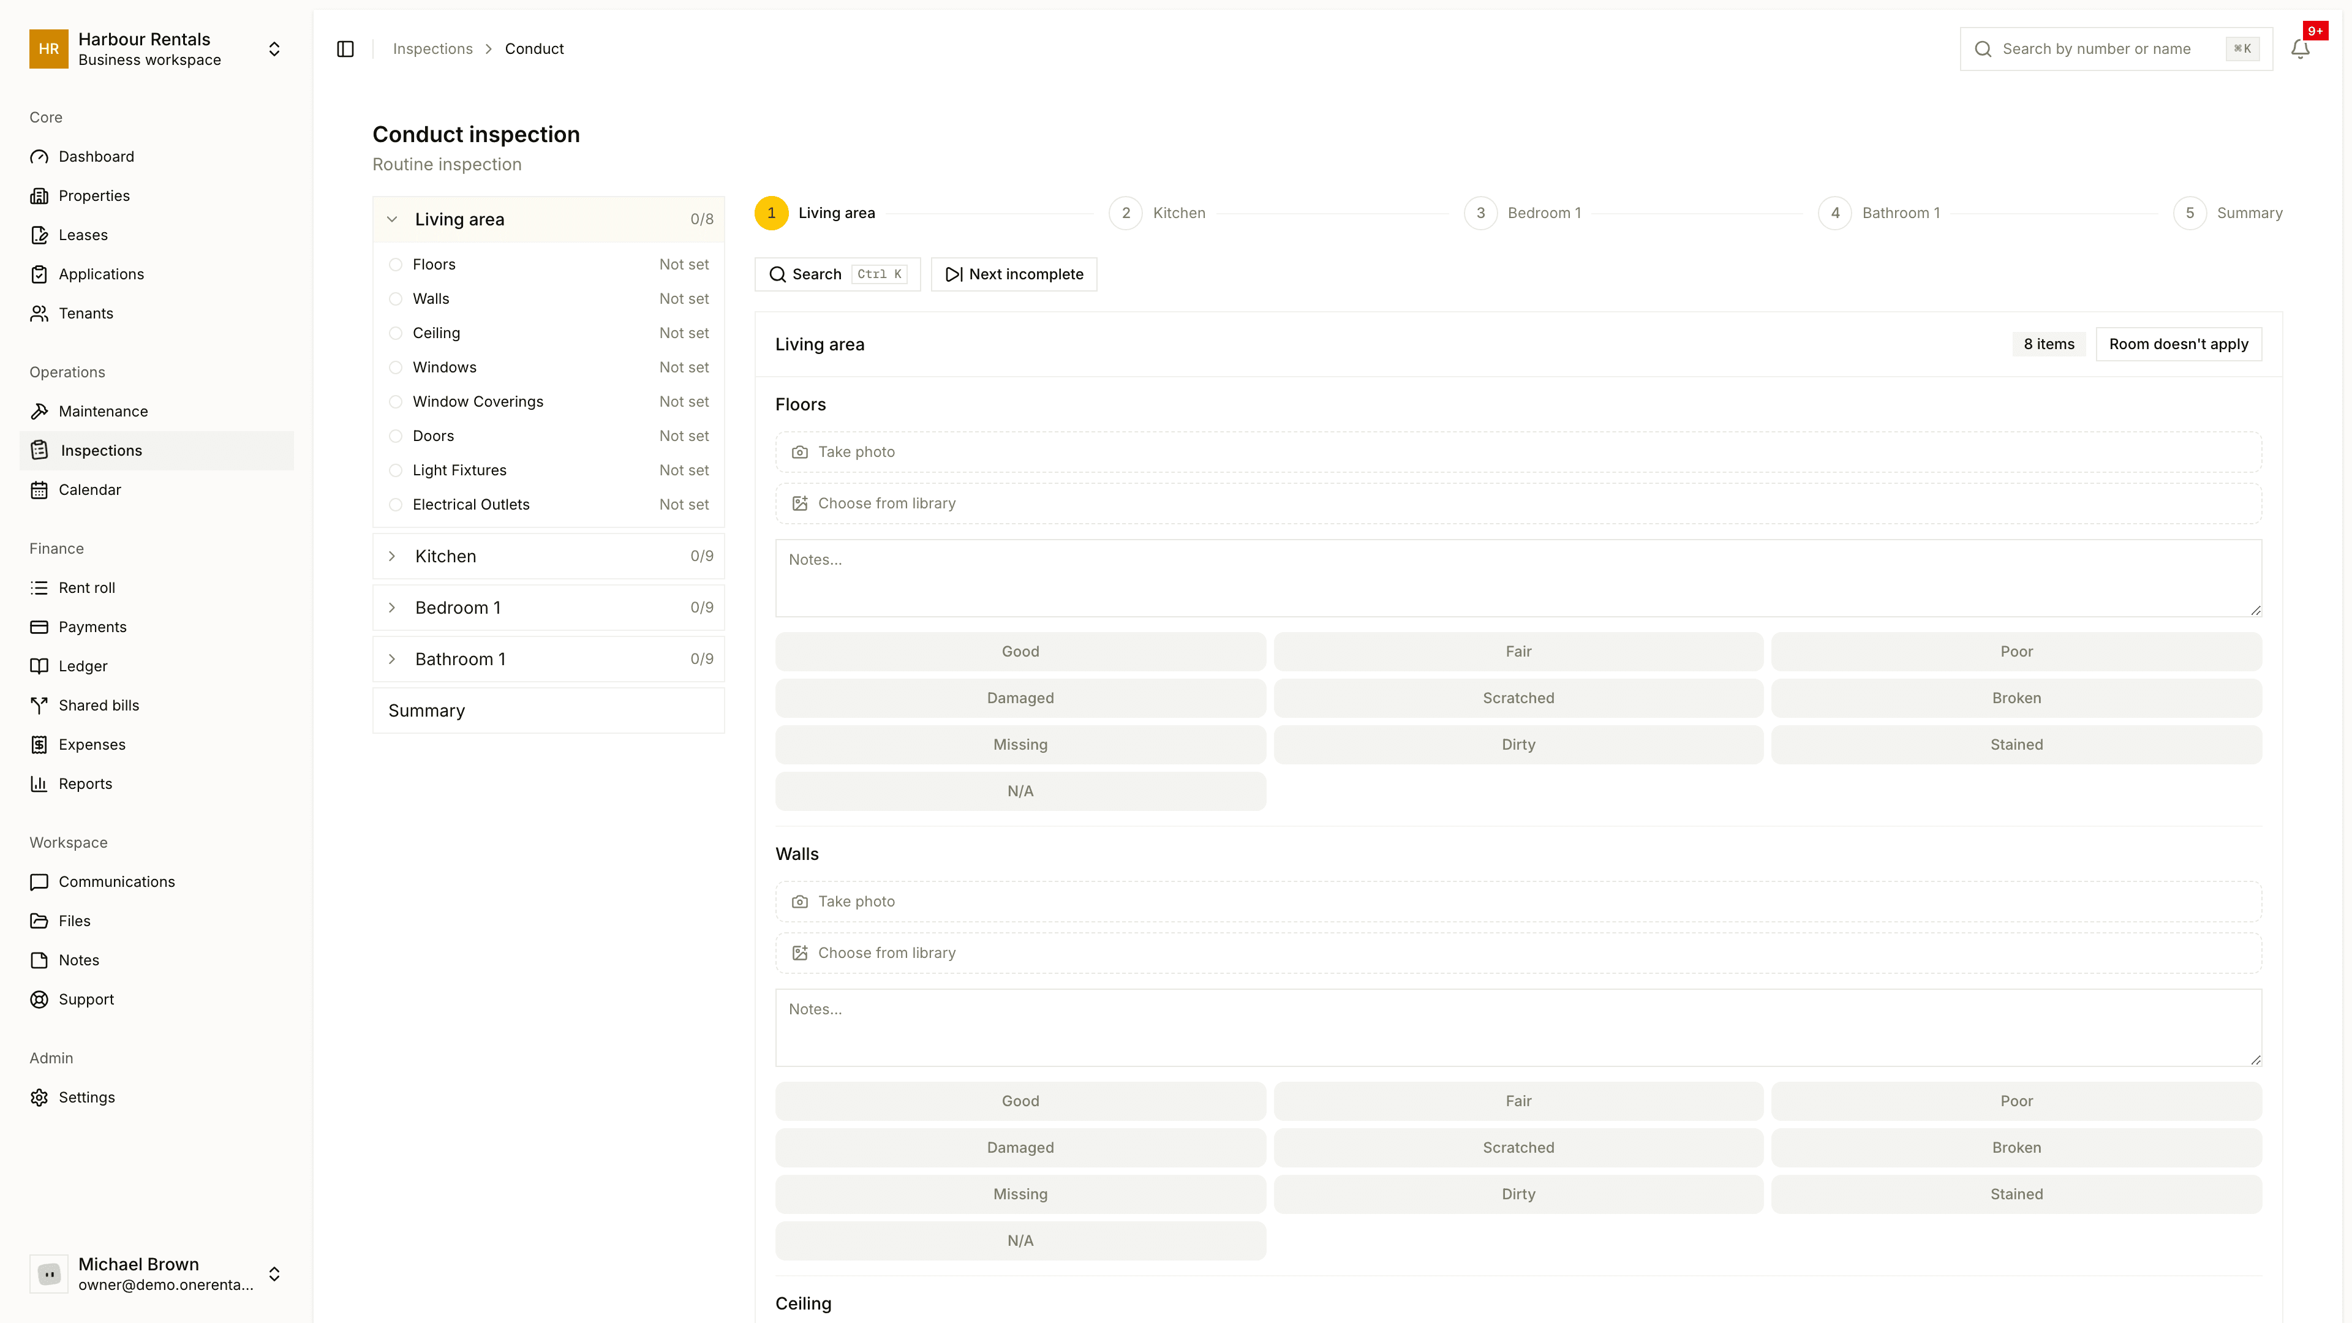Viewport: 2352px width, 1323px height.
Task: Expand the Kitchen section
Action: 549,556
